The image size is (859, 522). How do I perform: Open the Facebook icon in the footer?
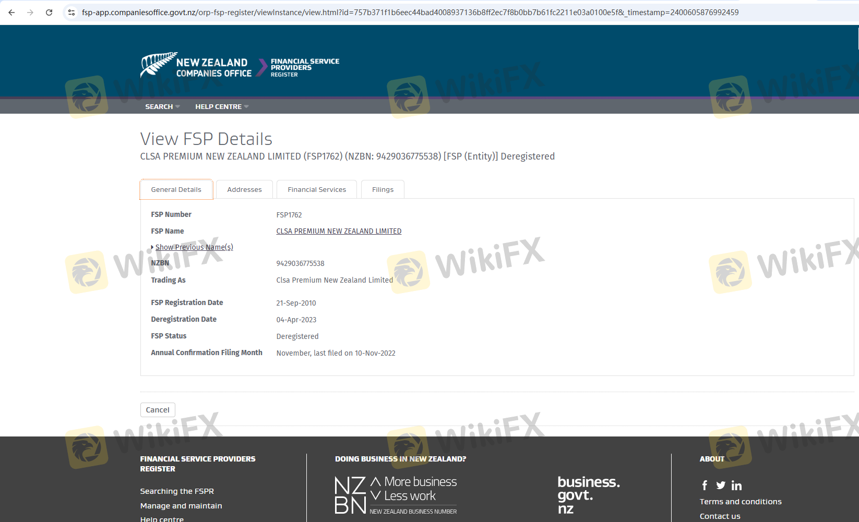pyautogui.click(x=705, y=485)
